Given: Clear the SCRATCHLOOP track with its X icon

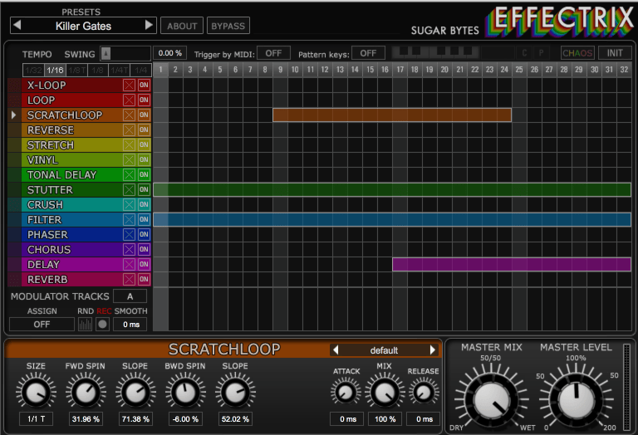Looking at the screenshot, I should click(x=129, y=115).
